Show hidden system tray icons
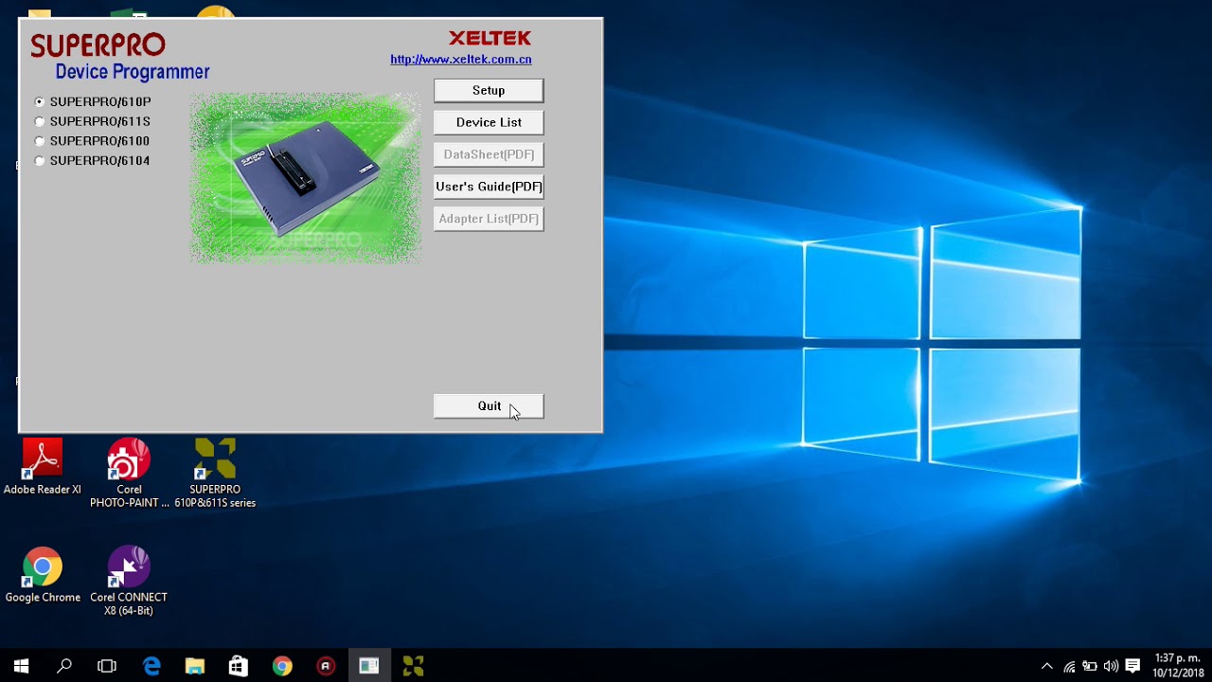 tap(1047, 666)
